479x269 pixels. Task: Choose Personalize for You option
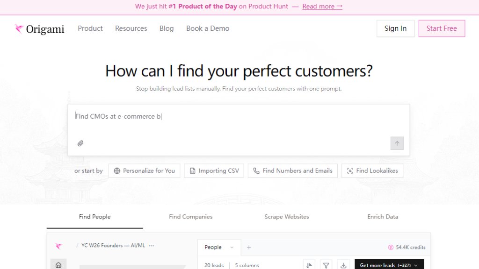coord(144,171)
